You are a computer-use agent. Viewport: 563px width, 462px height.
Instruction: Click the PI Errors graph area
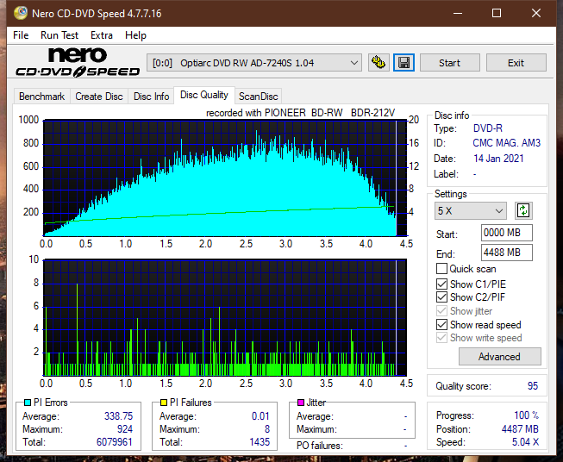(225, 178)
